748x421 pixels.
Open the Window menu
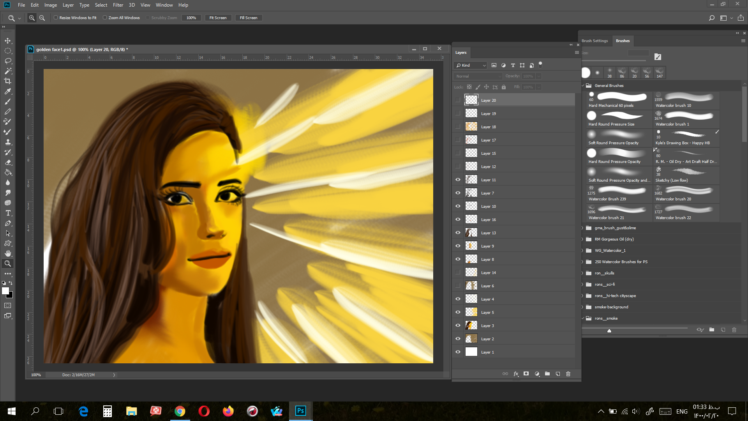[x=164, y=5]
